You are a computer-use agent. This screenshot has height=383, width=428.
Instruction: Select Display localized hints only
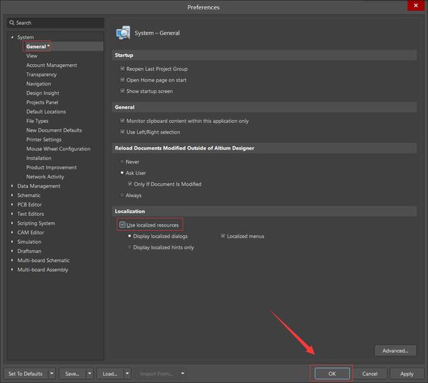tap(130, 247)
